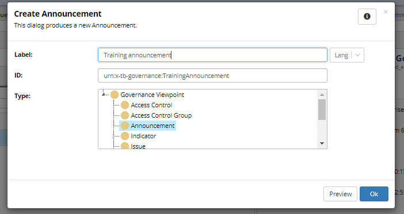This screenshot has height=214, width=404.
Task: Expand the Indicator tree node
Action: pyautogui.click(x=113, y=136)
